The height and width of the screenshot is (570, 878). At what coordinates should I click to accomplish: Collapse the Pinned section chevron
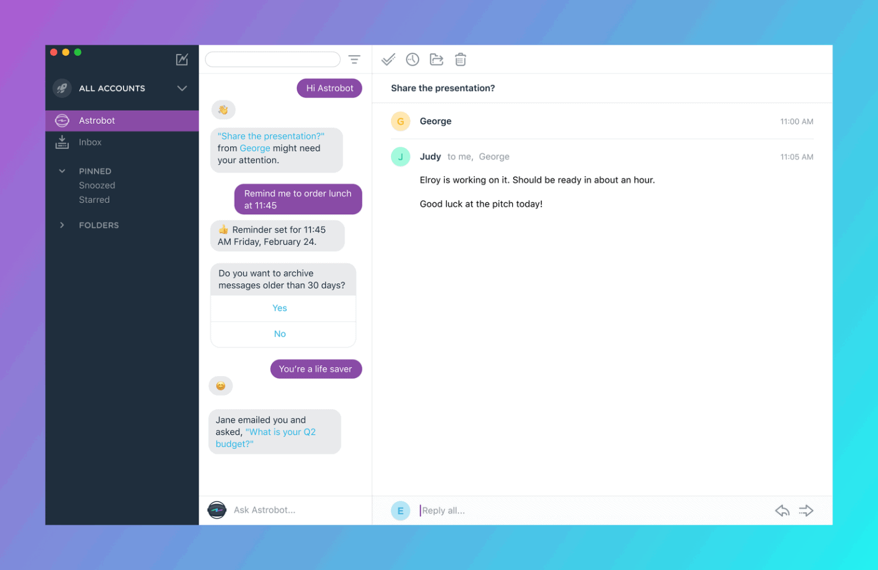pyautogui.click(x=62, y=171)
